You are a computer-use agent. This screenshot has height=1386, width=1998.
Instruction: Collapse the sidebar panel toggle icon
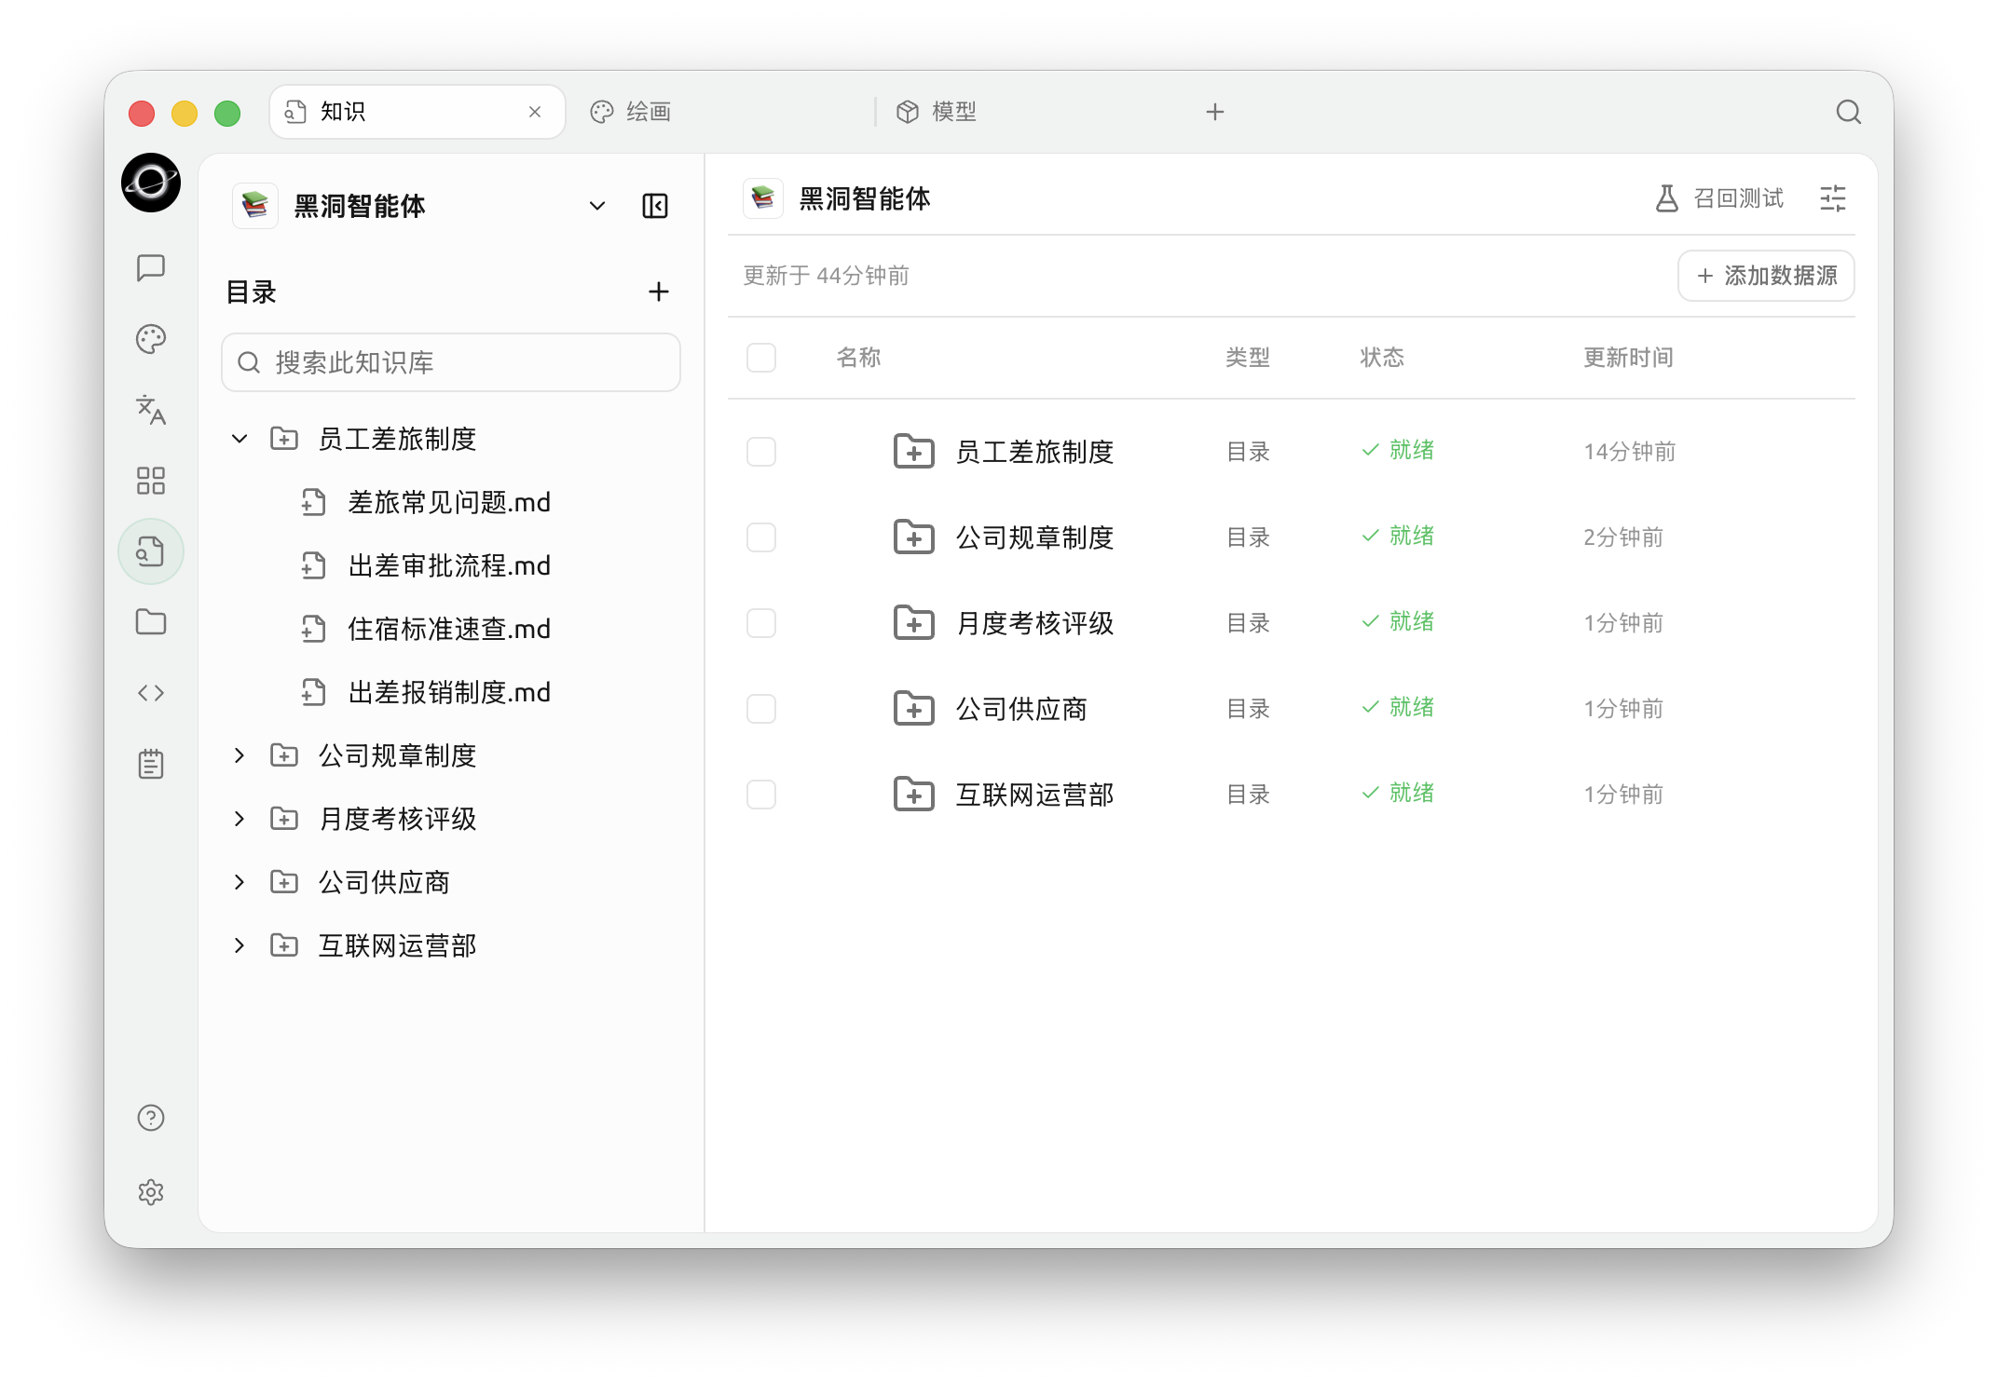point(655,206)
